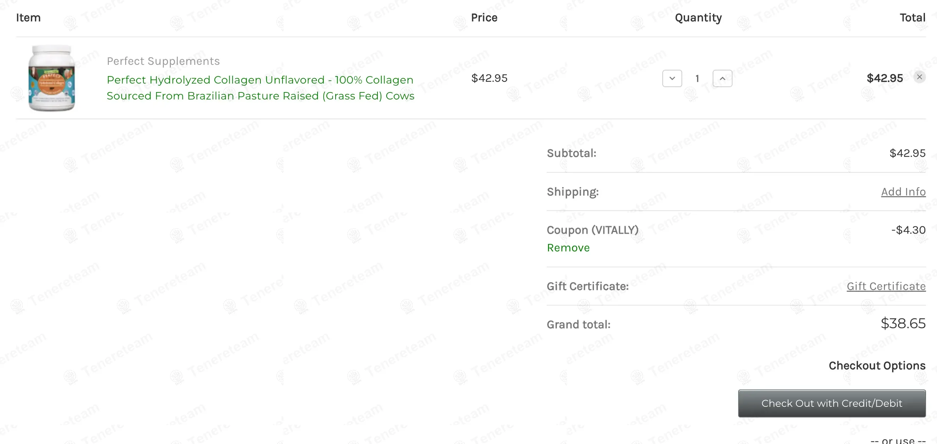Click Add Info for shipping
This screenshot has height=444, width=937.
click(903, 192)
